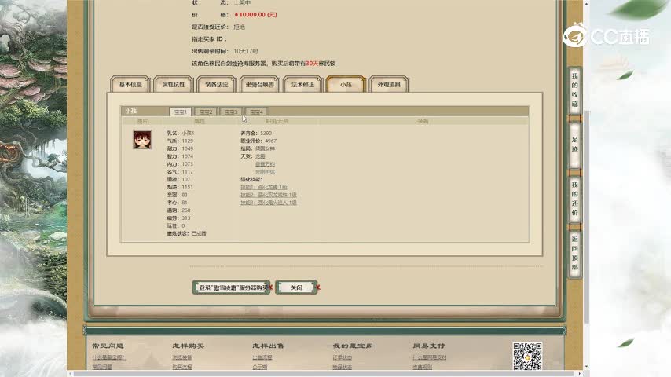Open the 外观道具 tab

point(389,84)
